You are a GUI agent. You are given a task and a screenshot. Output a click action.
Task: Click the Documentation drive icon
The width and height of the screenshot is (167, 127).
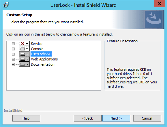pos(23,64)
